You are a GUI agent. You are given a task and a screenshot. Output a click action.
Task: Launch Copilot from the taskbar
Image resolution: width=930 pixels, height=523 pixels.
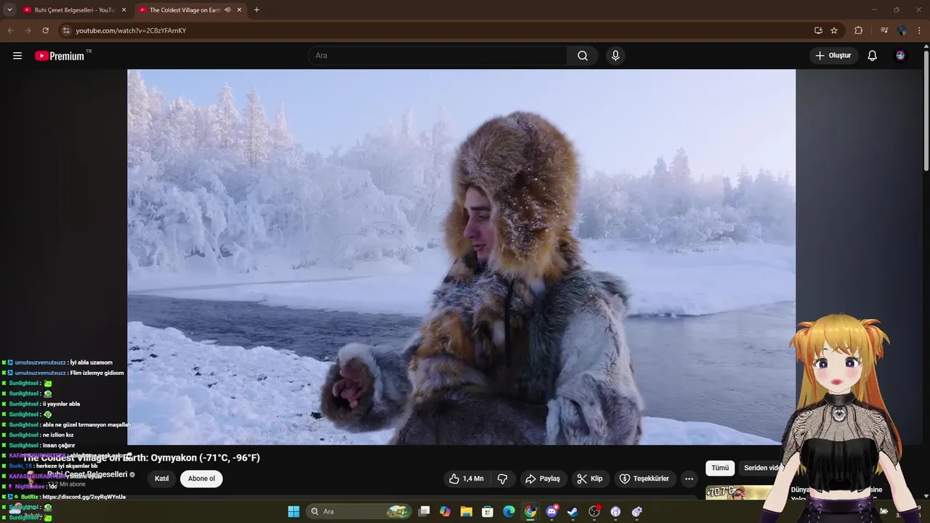tap(445, 511)
